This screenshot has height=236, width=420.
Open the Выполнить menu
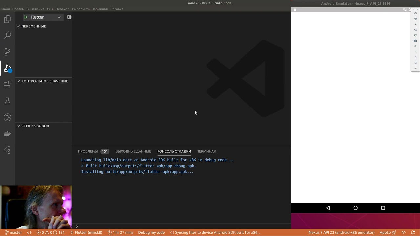pyautogui.click(x=81, y=9)
